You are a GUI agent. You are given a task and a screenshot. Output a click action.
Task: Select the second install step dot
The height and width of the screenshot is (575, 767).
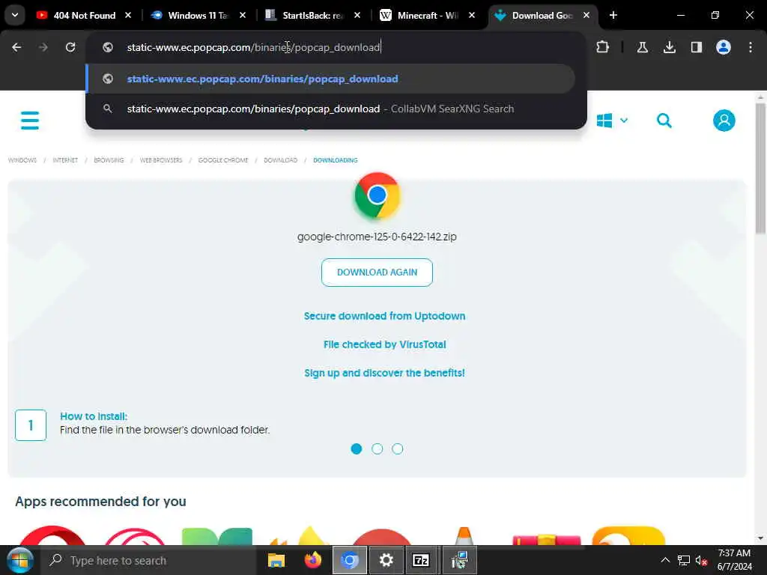(378, 449)
